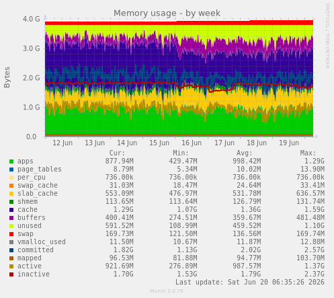Select the 'page_tables' legend label
Screen dimensions: 334x298
coord(40,170)
